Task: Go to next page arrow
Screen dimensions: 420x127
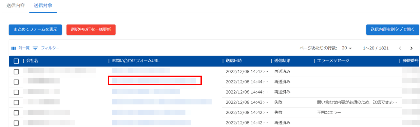Action: tap(411, 48)
